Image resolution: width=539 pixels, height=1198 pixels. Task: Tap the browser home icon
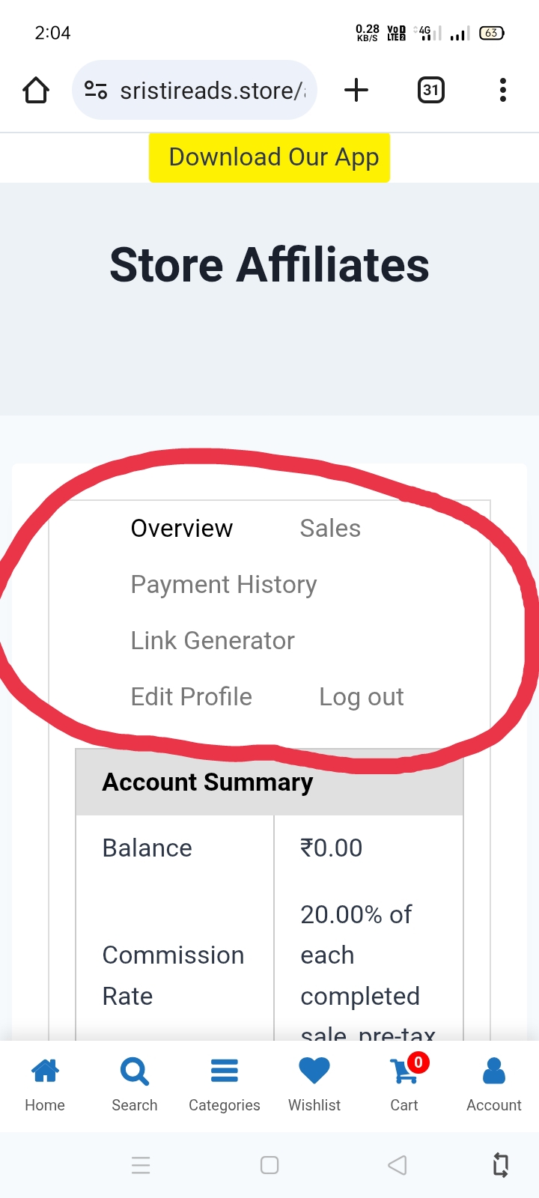point(36,91)
